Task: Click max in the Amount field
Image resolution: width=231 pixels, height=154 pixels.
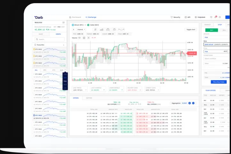Action: (x=206, y=38)
